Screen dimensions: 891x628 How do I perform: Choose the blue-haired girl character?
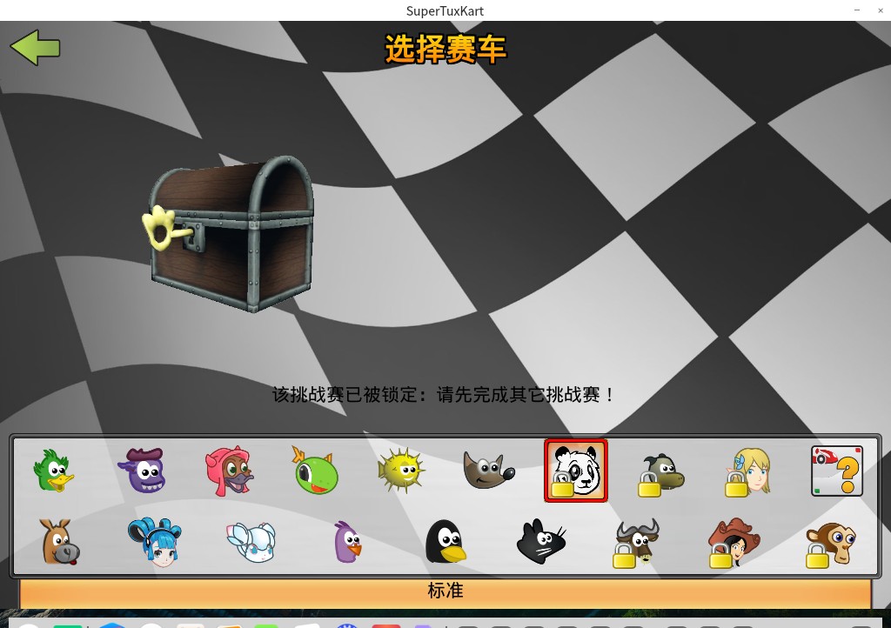(155, 542)
